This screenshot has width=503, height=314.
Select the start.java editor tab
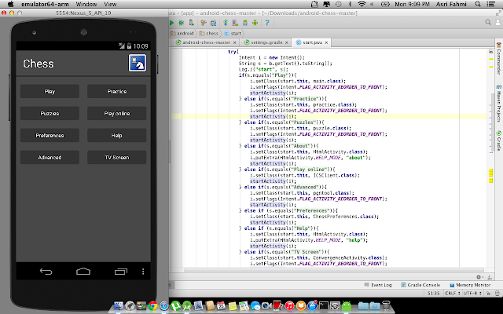pos(312,42)
